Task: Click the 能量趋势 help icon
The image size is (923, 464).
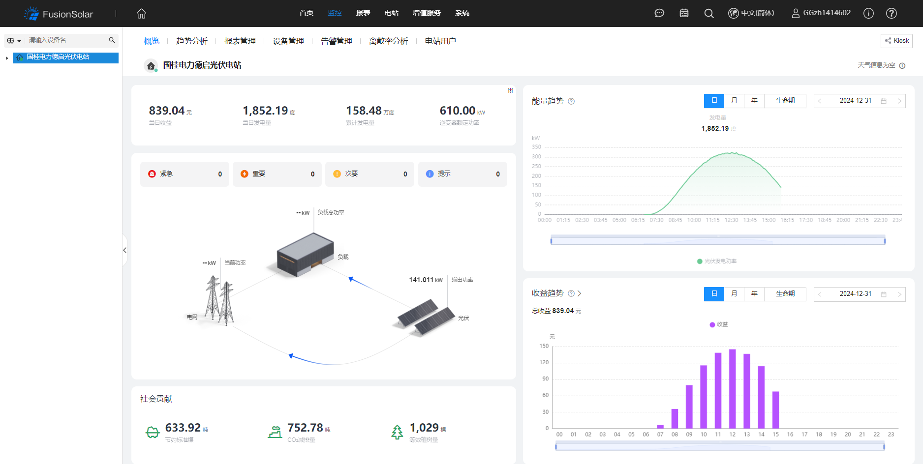Action: (571, 101)
